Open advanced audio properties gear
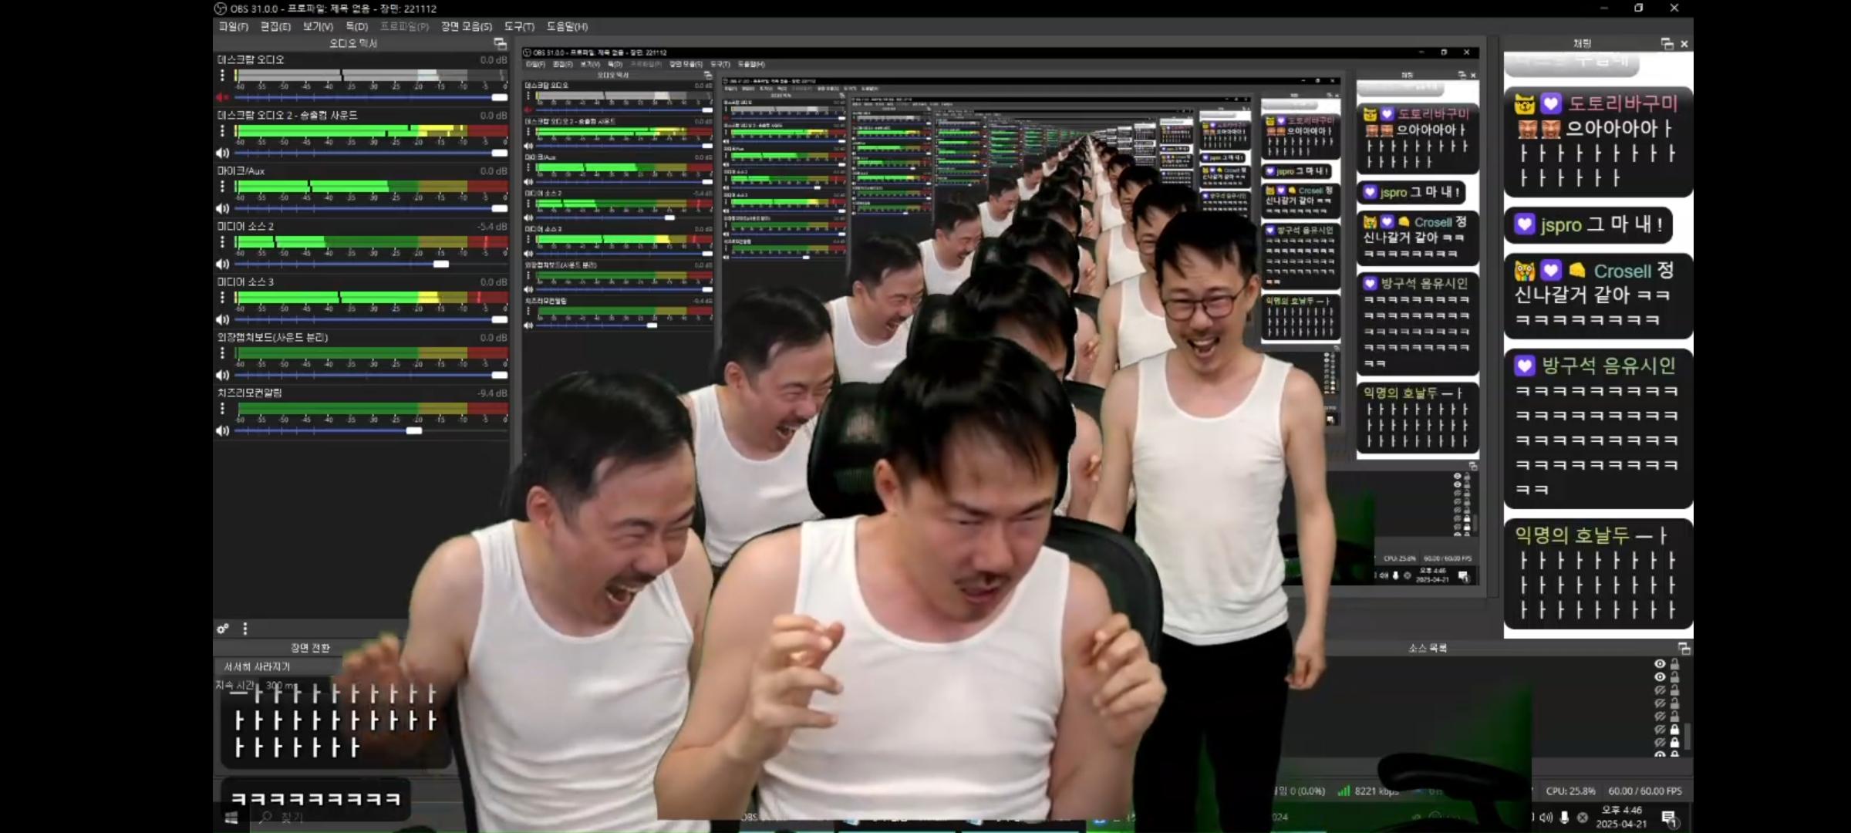The height and width of the screenshot is (833, 1851). point(223,629)
